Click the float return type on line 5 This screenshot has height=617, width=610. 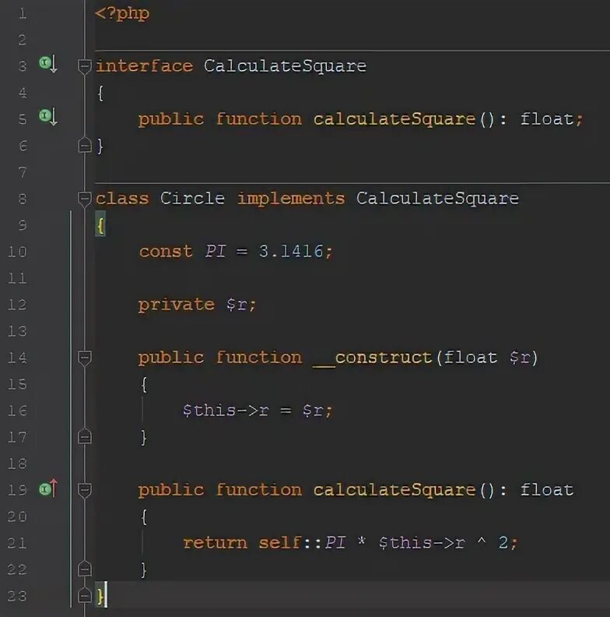tap(547, 119)
